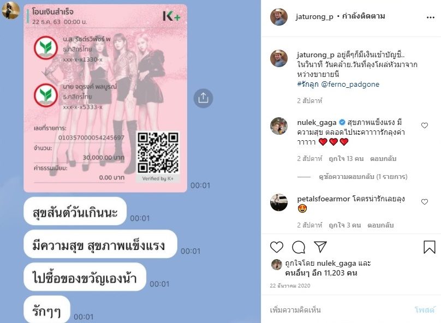441x323 pixels.
Task: Open the comment bubble icon
Action: pos(299,247)
